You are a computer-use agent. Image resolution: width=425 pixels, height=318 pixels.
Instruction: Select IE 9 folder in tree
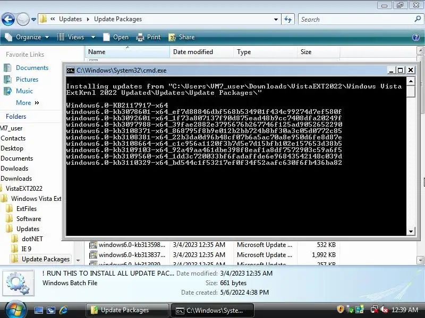coord(21,249)
